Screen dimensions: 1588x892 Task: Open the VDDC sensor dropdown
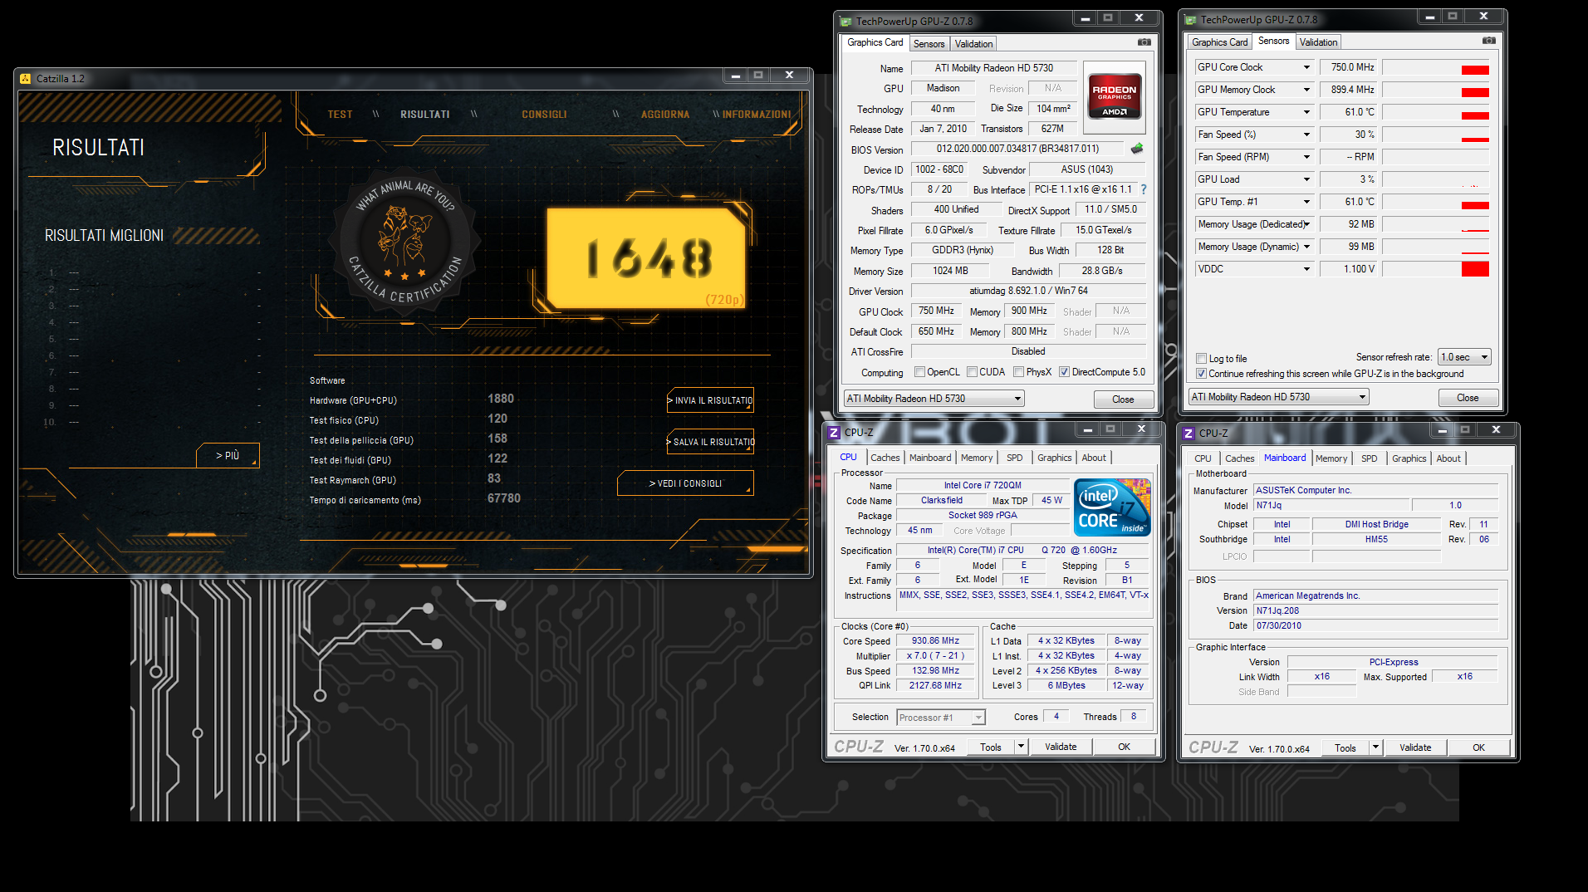pos(1306,269)
